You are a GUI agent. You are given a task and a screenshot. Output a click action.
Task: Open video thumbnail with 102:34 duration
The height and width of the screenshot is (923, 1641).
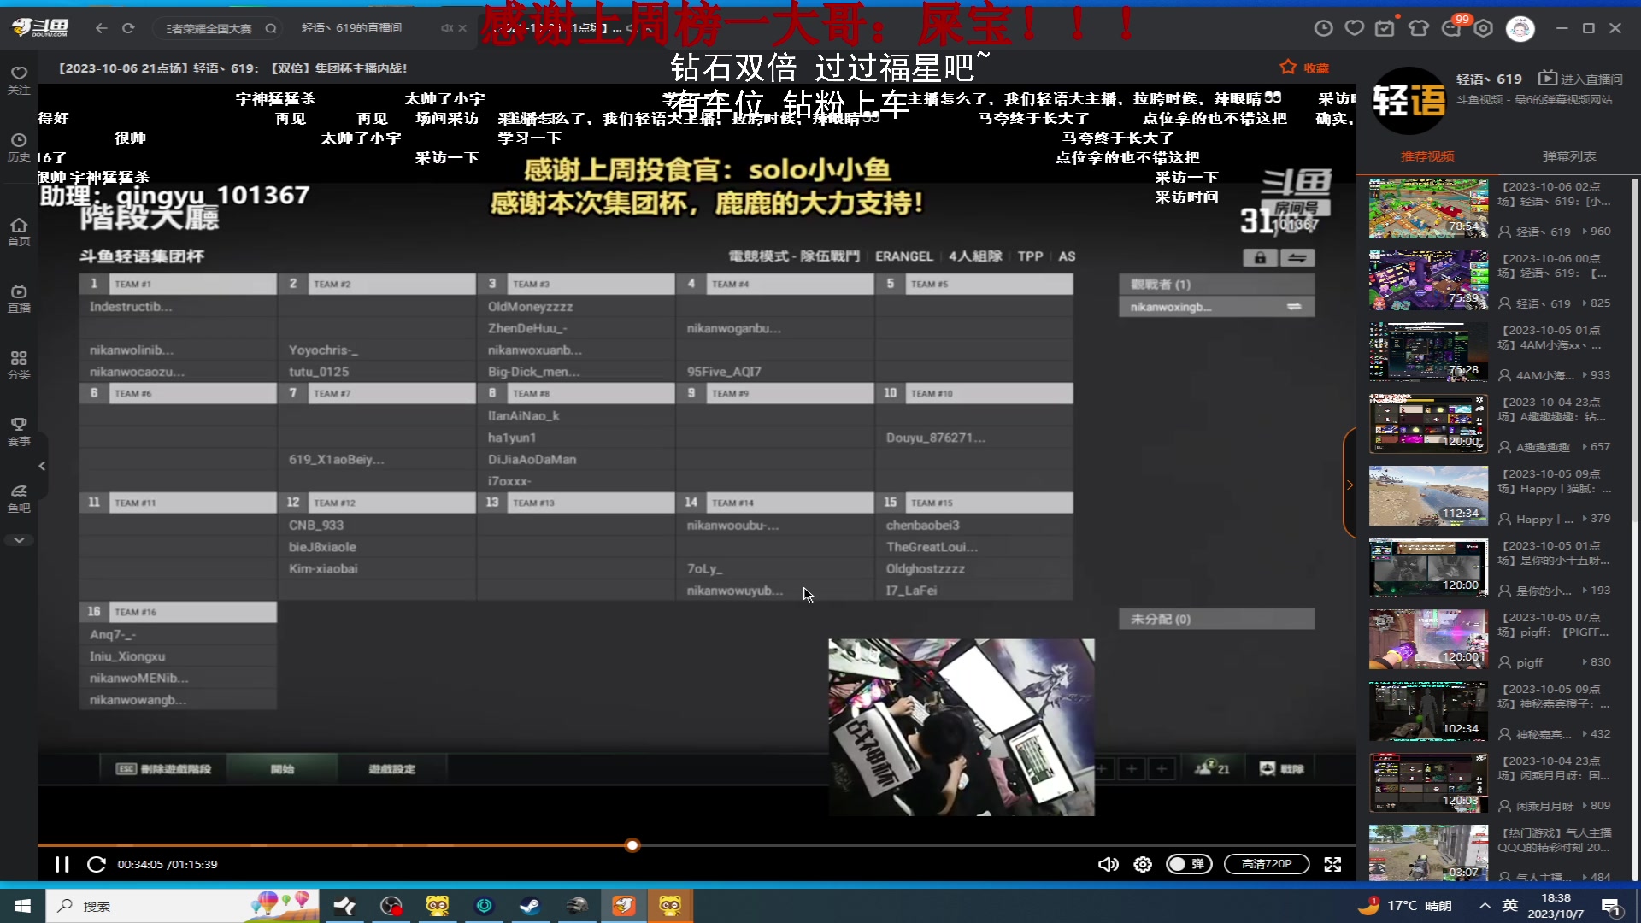coord(1428,711)
